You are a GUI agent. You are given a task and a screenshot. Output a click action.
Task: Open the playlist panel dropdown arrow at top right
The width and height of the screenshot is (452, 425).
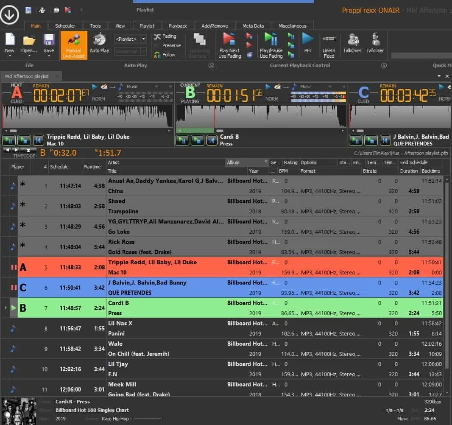coord(439,76)
